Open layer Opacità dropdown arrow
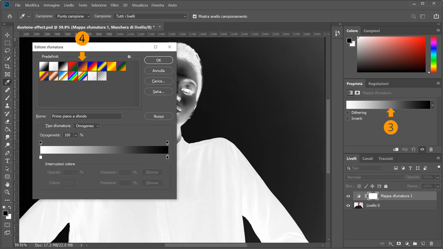The height and width of the screenshot is (249, 443). pyautogui.click(x=437, y=177)
